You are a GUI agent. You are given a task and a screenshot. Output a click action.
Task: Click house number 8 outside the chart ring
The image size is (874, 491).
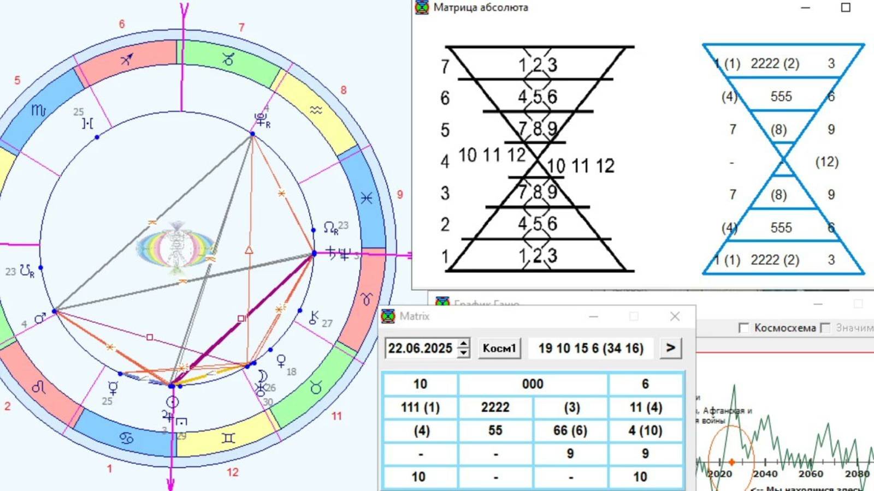click(x=344, y=90)
